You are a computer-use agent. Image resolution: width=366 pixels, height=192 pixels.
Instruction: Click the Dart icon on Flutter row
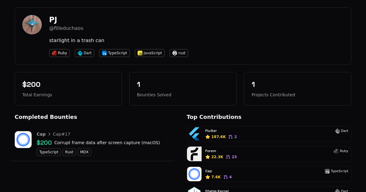click(x=337, y=131)
